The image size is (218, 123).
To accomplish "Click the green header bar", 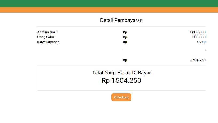I will pyautogui.click(x=109, y=3).
